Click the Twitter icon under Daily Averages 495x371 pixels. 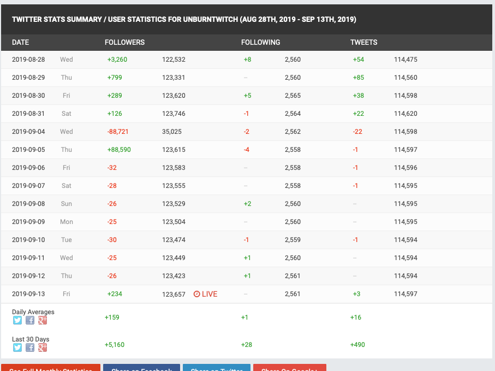(x=17, y=320)
